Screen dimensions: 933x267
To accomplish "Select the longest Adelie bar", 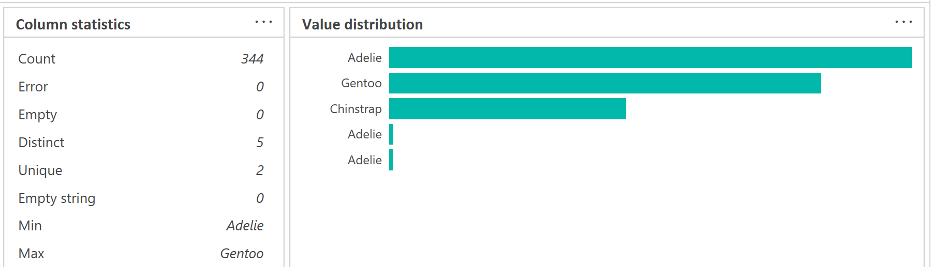I will [650, 58].
